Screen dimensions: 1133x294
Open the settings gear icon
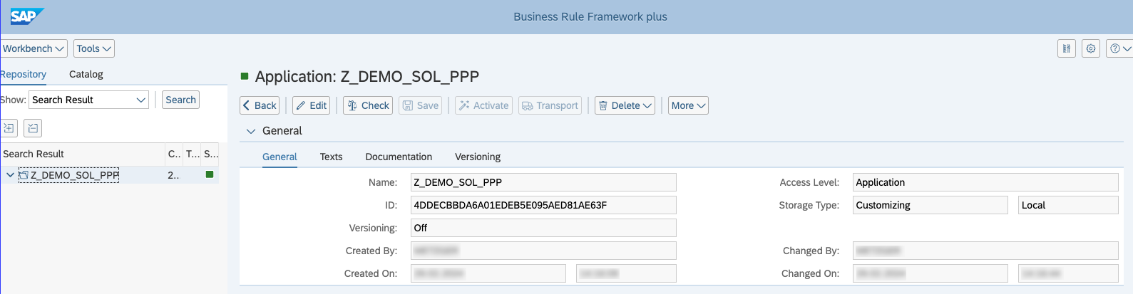point(1091,48)
